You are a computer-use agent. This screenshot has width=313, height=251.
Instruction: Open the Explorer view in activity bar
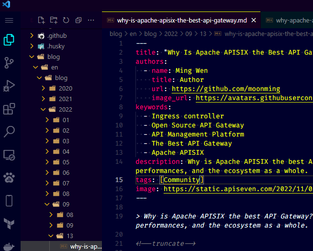point(9,40)
